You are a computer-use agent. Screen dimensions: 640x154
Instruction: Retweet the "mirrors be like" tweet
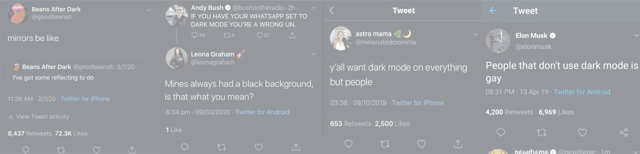point(61,150)
